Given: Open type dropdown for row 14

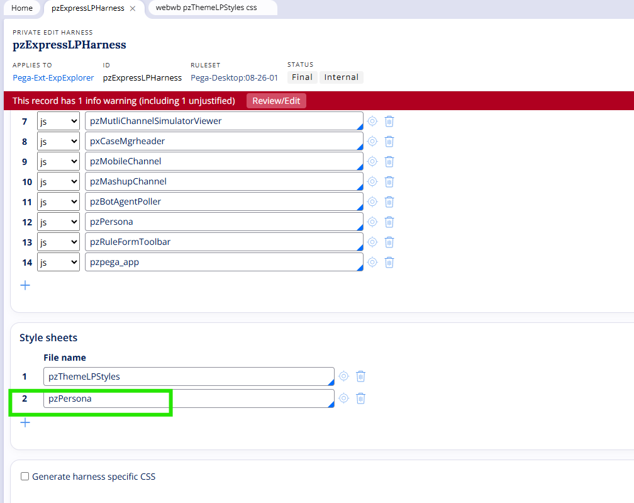Looking at the screenshot, I should click(x=58, y=263).
